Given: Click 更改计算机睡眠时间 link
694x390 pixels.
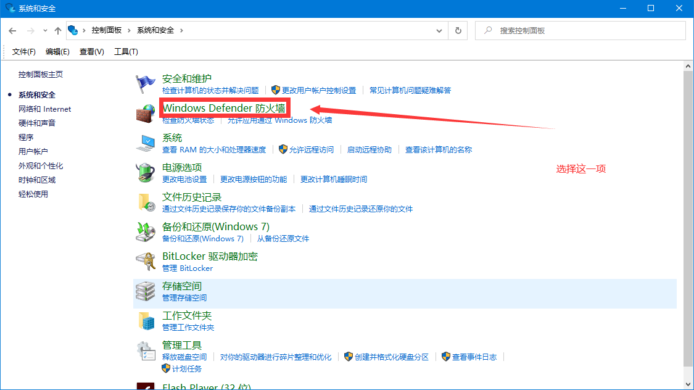Looking at the screenshot, I should coord(334,180).
